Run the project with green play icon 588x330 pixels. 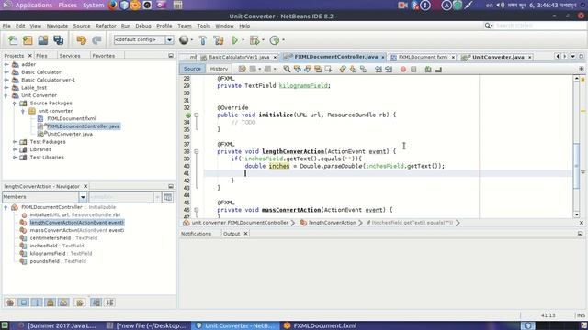coord(235,40)
